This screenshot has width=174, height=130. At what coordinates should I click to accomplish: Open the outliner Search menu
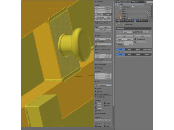coord(128,2)
